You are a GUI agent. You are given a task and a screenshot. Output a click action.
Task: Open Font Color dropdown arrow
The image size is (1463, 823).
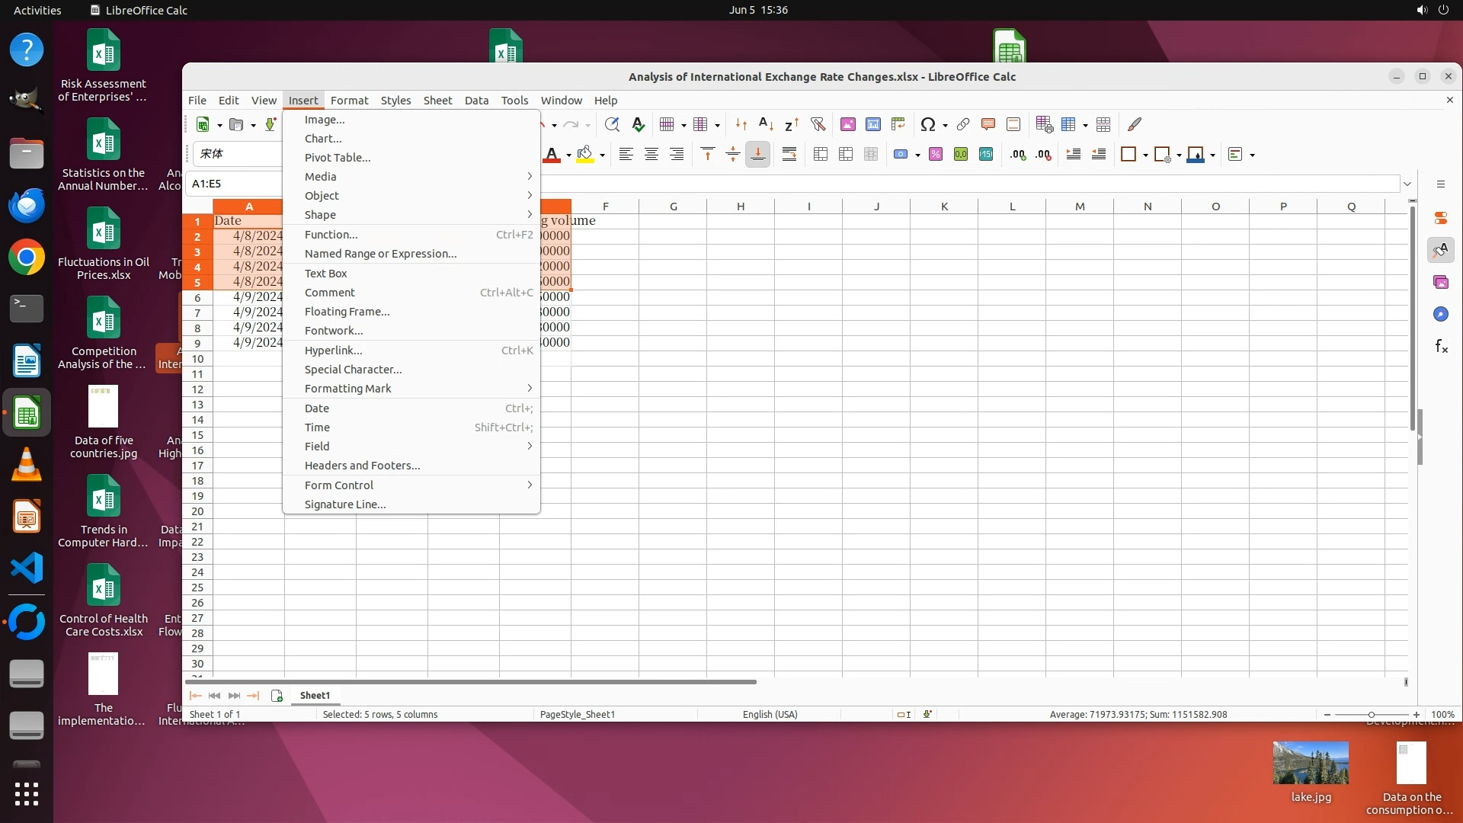point(568,155)
